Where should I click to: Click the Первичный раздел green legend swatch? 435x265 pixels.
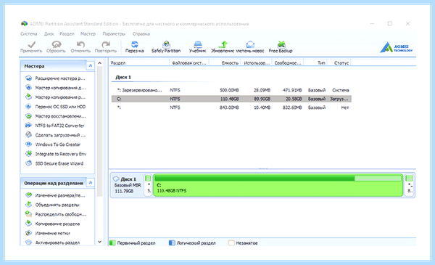click(112, 243)
